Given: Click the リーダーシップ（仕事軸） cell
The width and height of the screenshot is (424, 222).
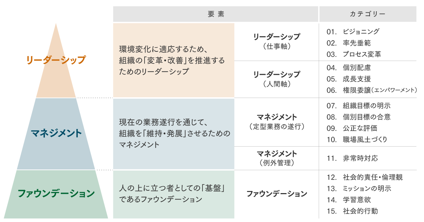Looking at the screenshot, I should point(277,41).
